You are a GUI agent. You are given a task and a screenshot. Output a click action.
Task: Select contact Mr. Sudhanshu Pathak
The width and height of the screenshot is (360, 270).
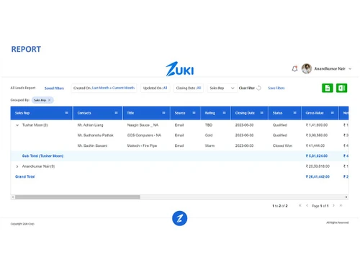point(95,135)
